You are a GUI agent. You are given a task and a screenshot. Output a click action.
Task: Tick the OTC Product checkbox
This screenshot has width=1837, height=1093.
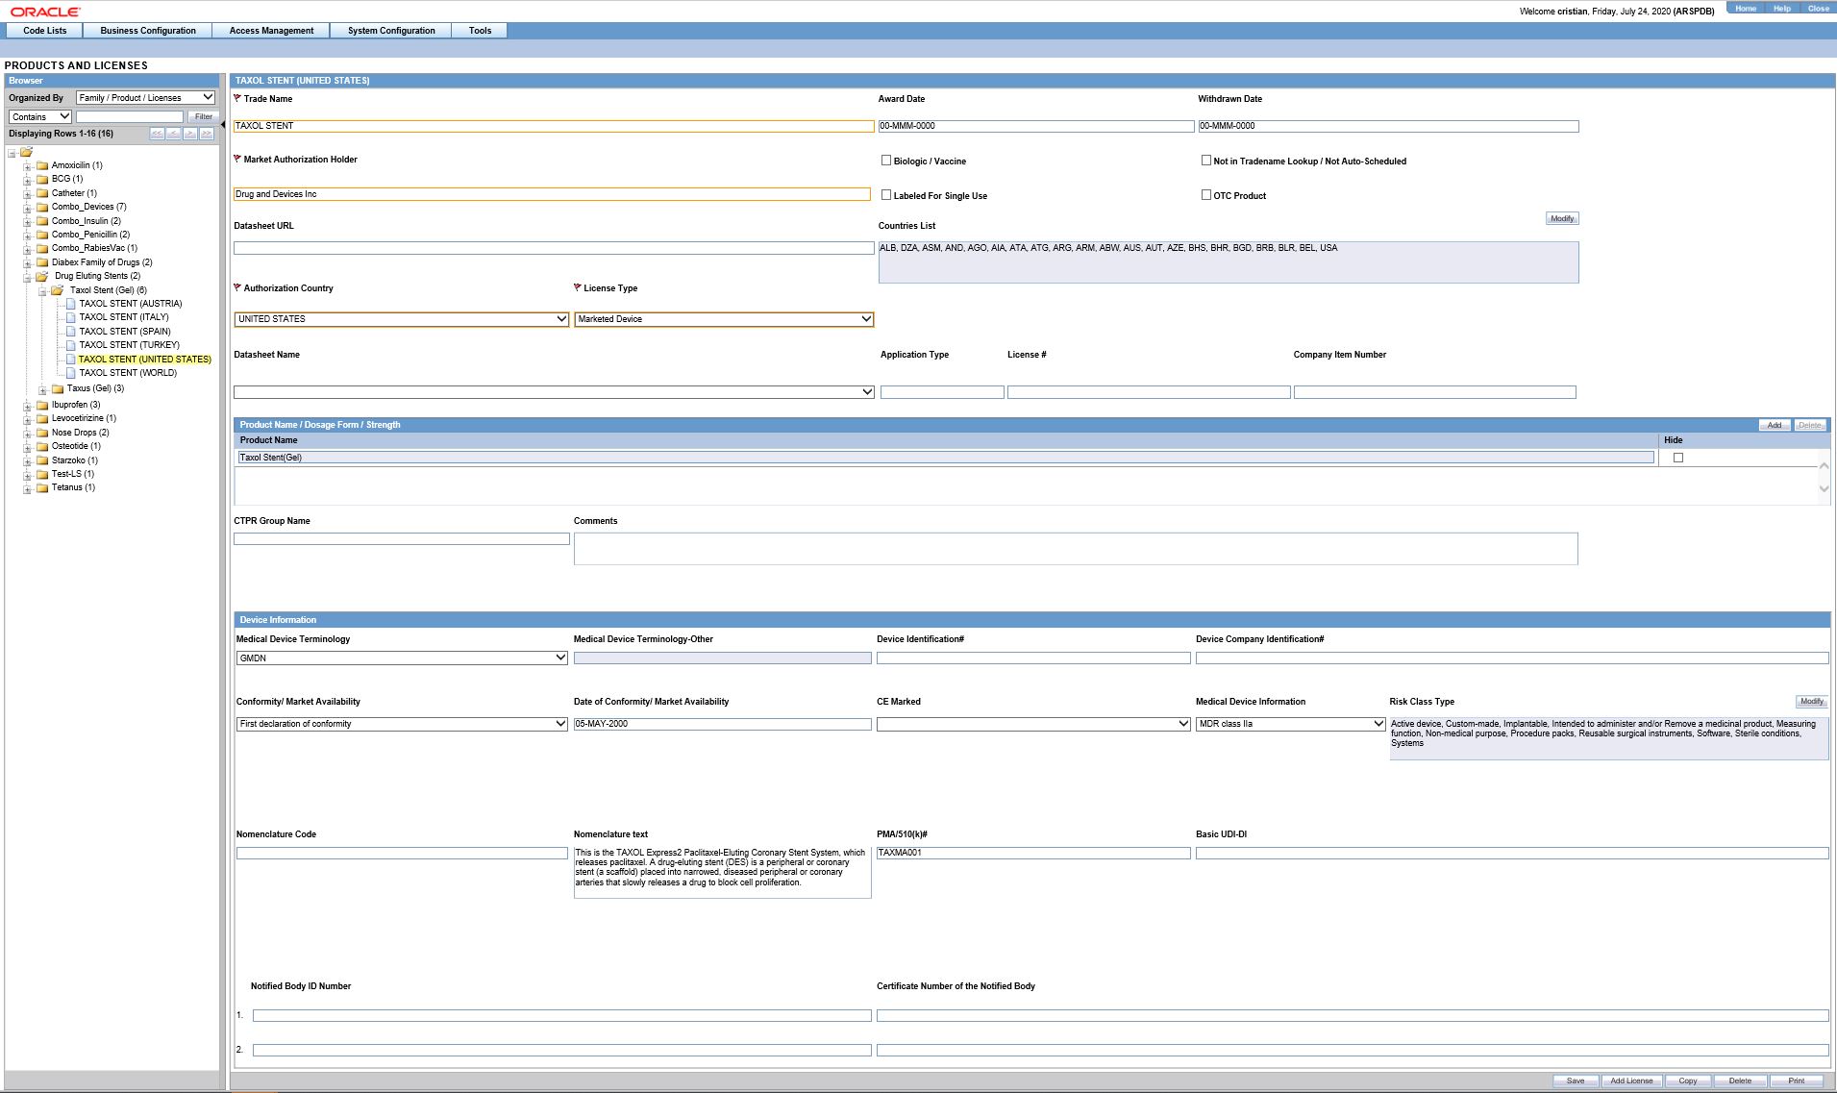pyautogui.click(x=1206, y=195)
